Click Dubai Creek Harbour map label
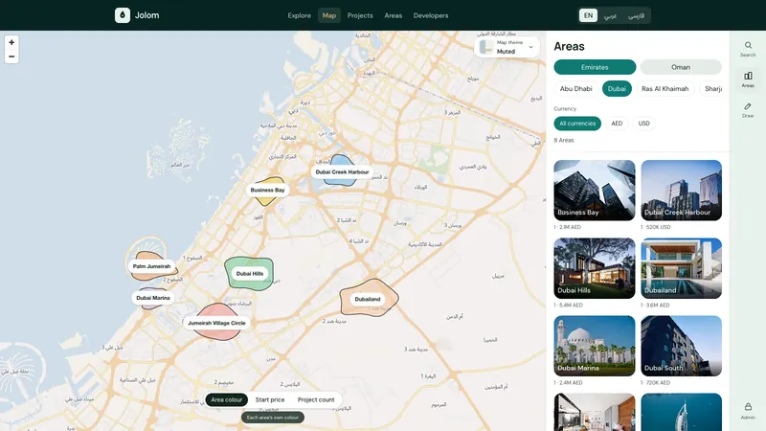Screen dimensions: 766x431 (x=342, y=172)
